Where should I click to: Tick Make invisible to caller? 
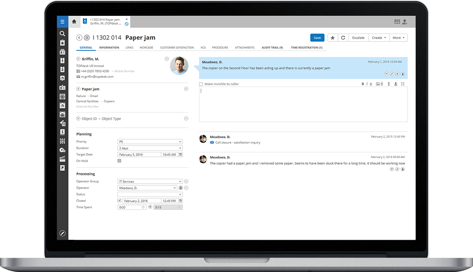(201, 84)
